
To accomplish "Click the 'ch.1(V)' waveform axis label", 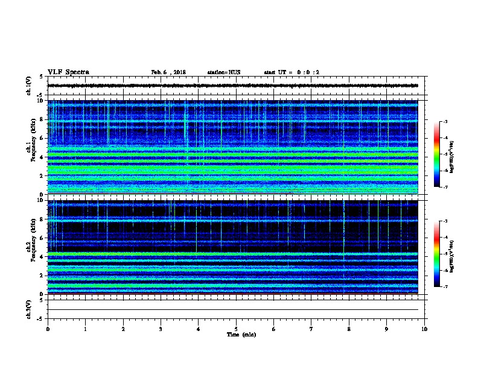I will point(29,86).
